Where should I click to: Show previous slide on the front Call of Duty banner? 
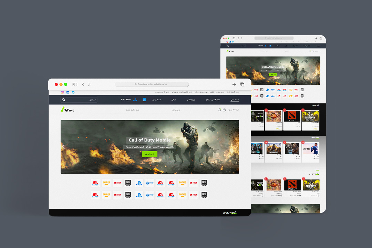[63, 147]
